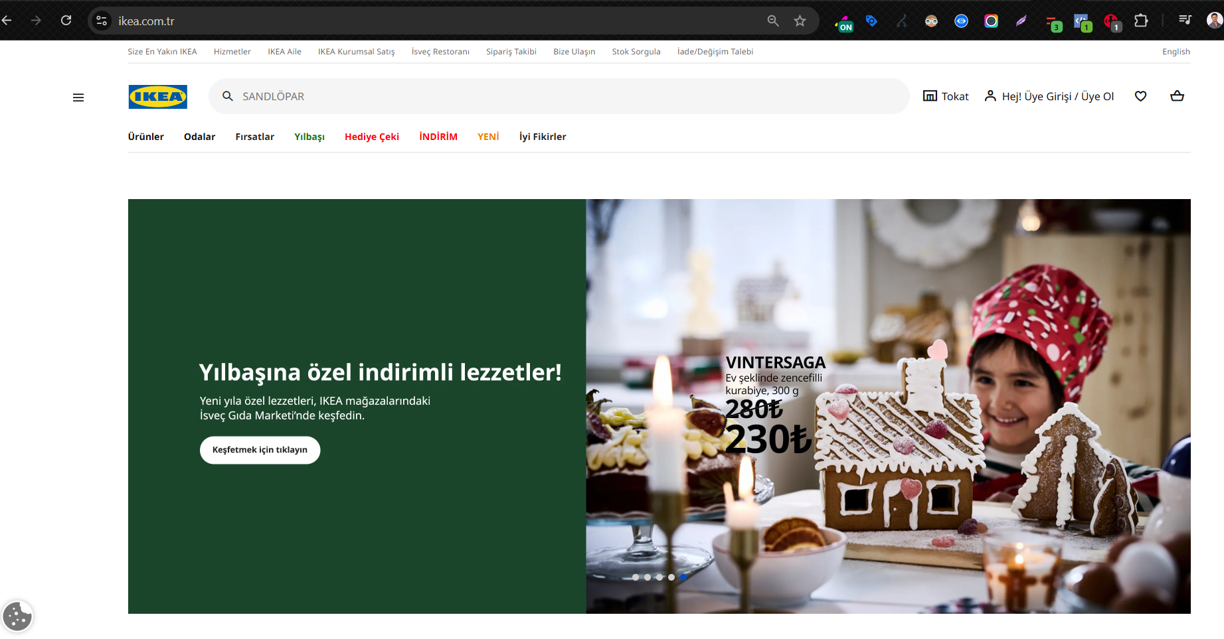Open Stok Sorgula link
The height and width of the screenshot is (639, 1224).
point(636,52)
